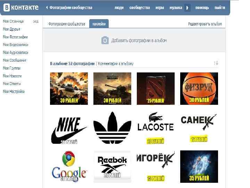Go to Мои Друзья in sidebar
250x188 pixels.
[x=11, y=29]
